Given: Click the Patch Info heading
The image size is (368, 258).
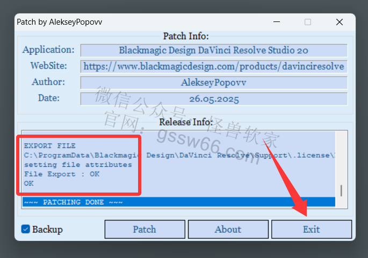Looking at the screenshot, I should (186, 36).
